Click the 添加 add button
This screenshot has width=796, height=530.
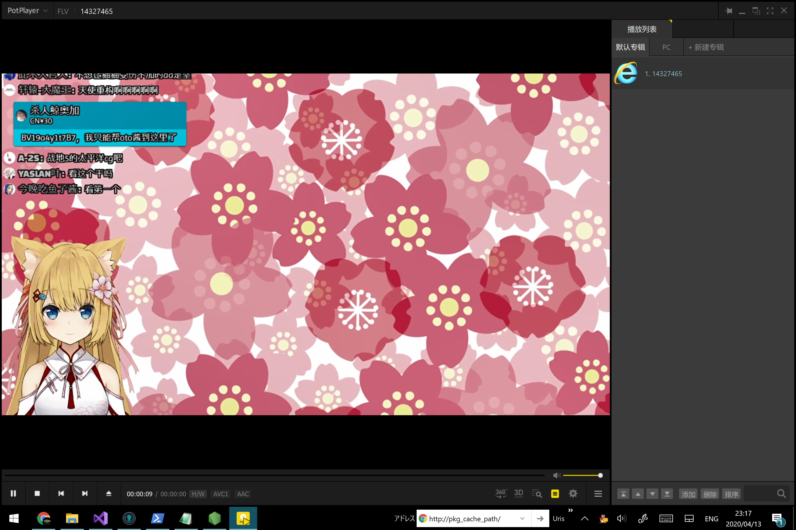pos(688,494)
